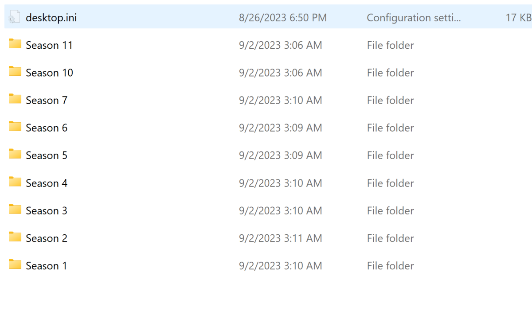Image resolution: width=532 pixels, height=334 pixels.
Task: Select the Season 6 row's File folder label
Action: click(x=390, y=127)
